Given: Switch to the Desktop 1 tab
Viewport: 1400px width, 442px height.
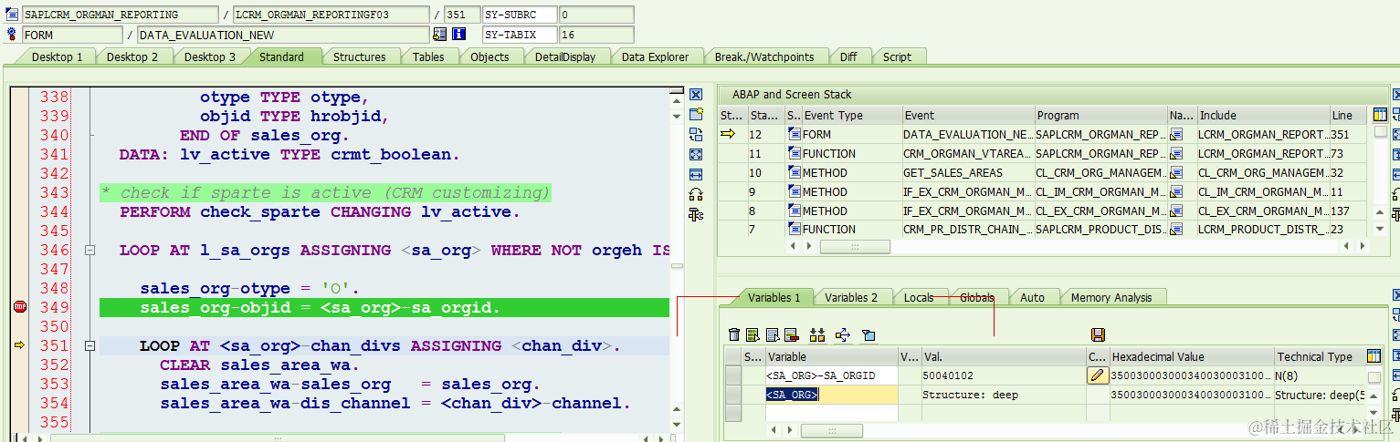Looking at the screenshot, I should pyautogui.click(x=57, y=57).
